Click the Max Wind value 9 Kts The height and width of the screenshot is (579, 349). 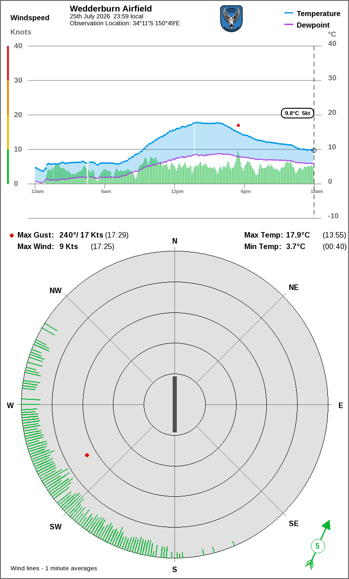(68, 246)
